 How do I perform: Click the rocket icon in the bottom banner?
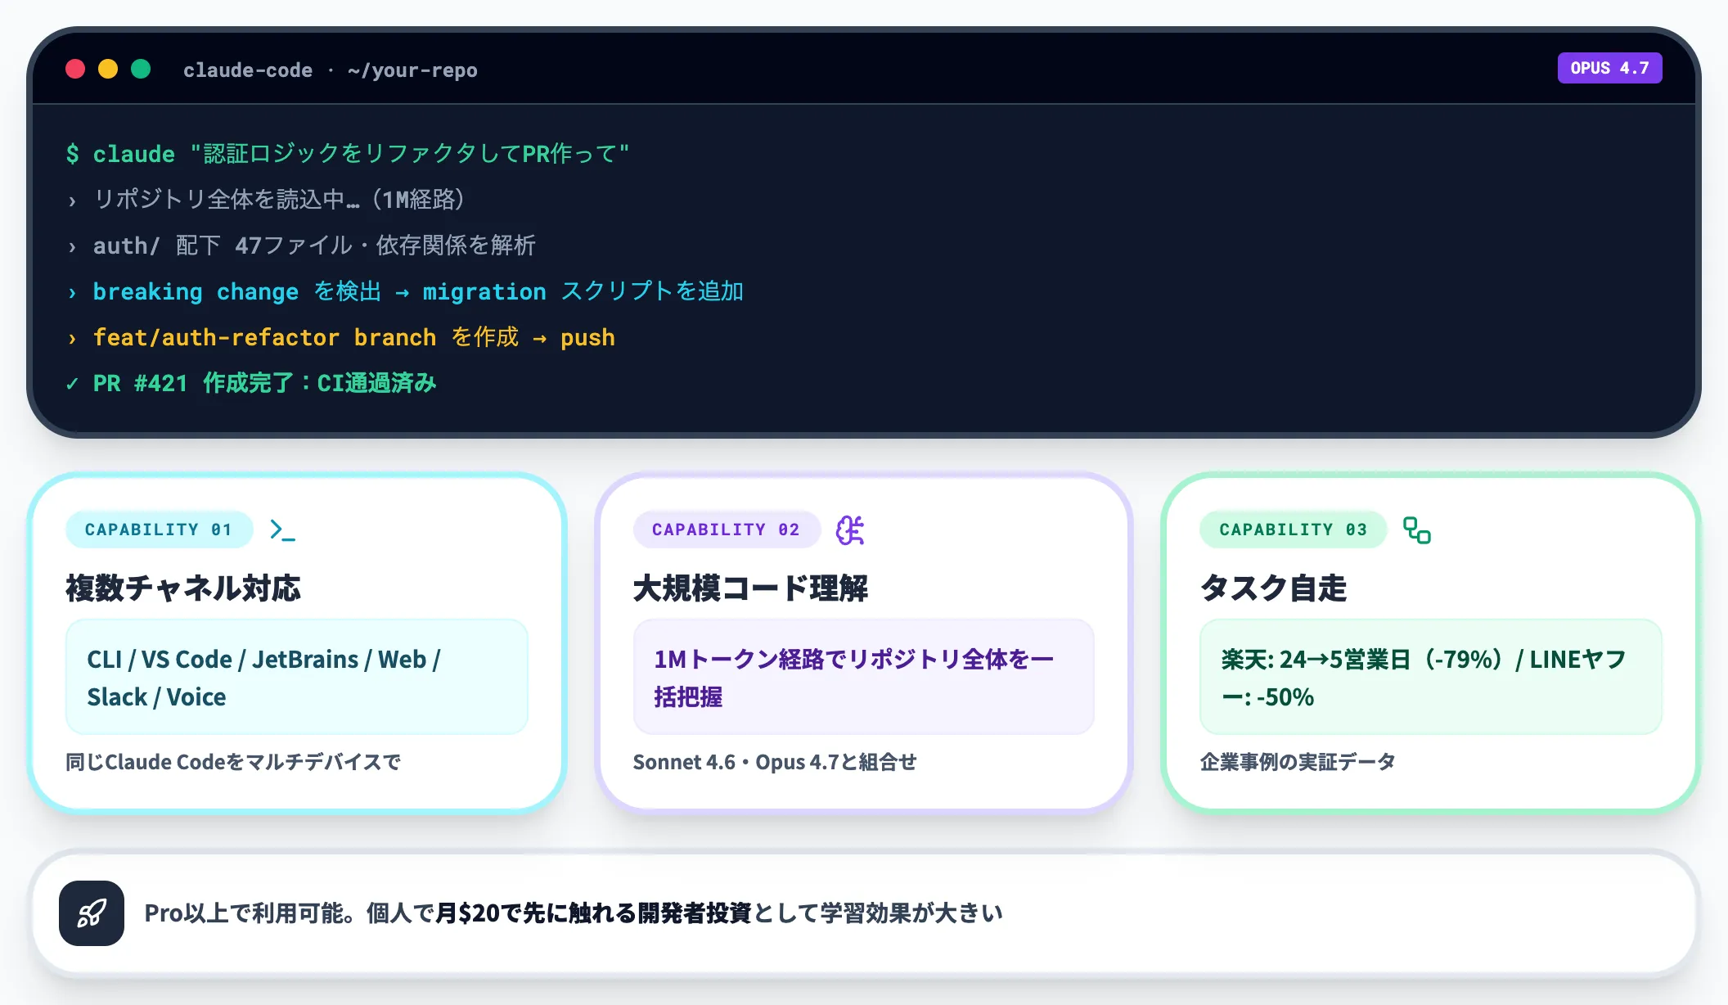pos(92,913)
